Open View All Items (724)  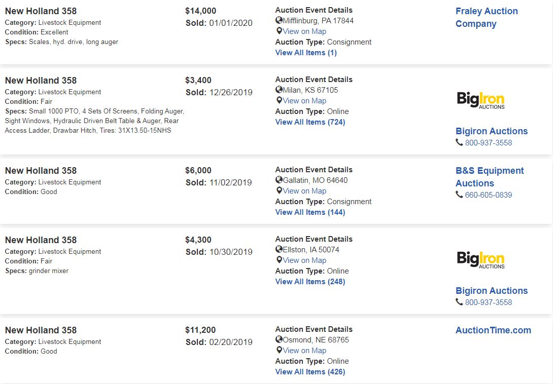310,122
